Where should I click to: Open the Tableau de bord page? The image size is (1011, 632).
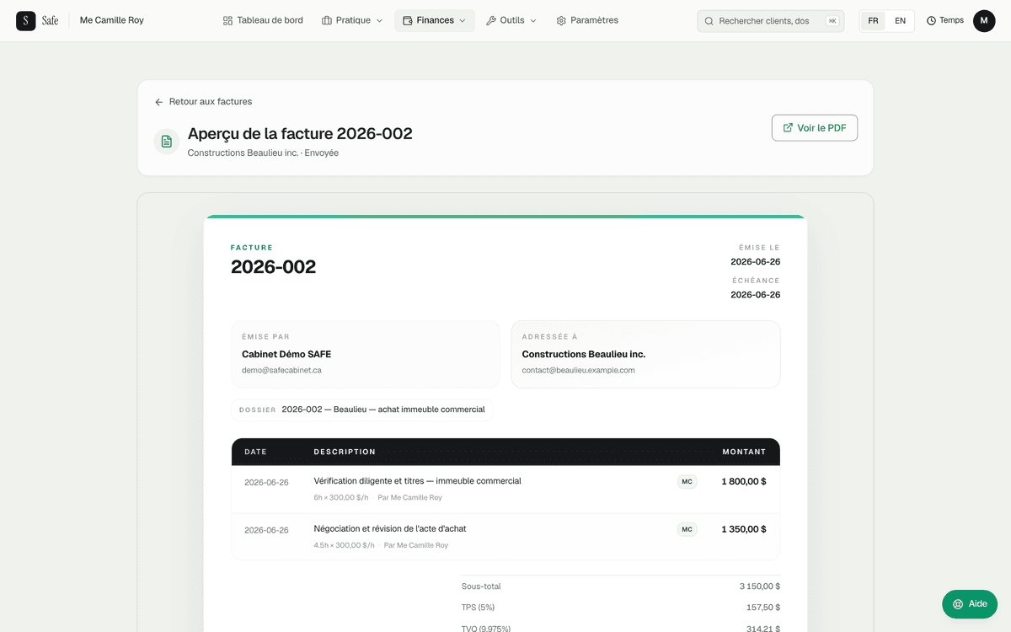[x=263, y=20]
